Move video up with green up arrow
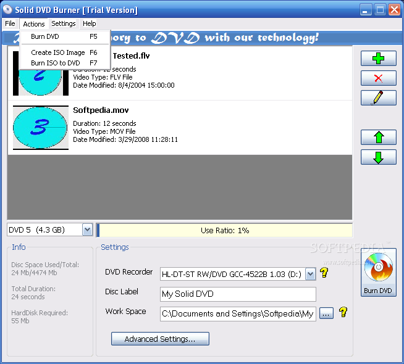The width and height of the screenshot is (404, 364). coord(378,138)
